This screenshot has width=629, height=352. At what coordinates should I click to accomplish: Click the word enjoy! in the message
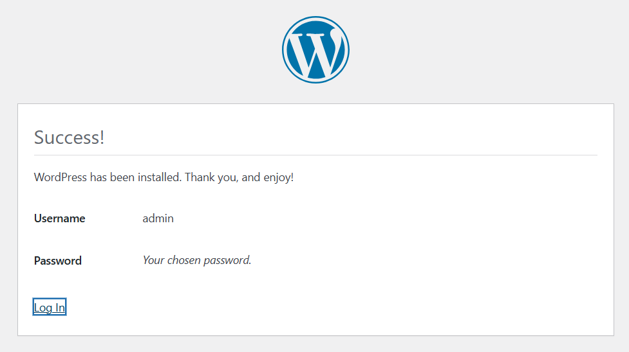click(278, 177)
